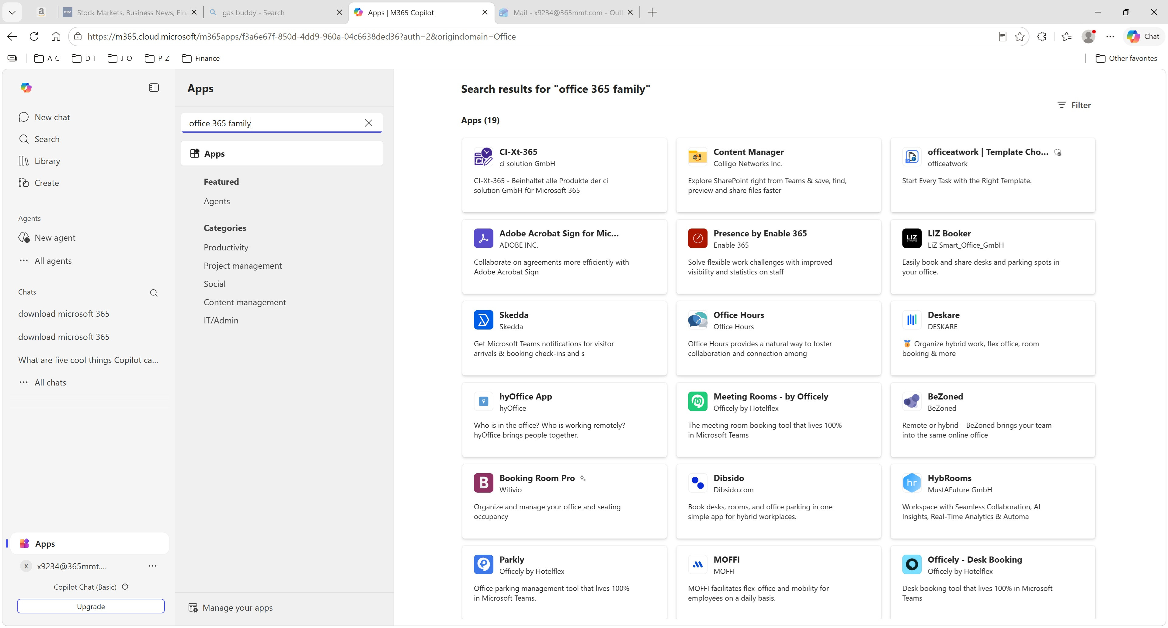Add this page to favorites star
The width and height of the screenshot is (1168, 628).
click(1020, 37)
